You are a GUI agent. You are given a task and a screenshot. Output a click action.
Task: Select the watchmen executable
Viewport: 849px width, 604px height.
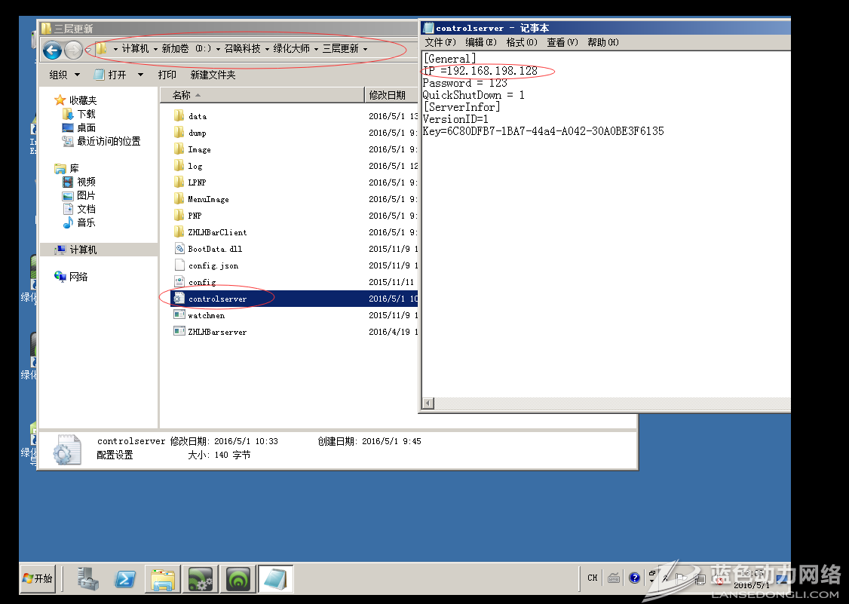click(206, 315)
